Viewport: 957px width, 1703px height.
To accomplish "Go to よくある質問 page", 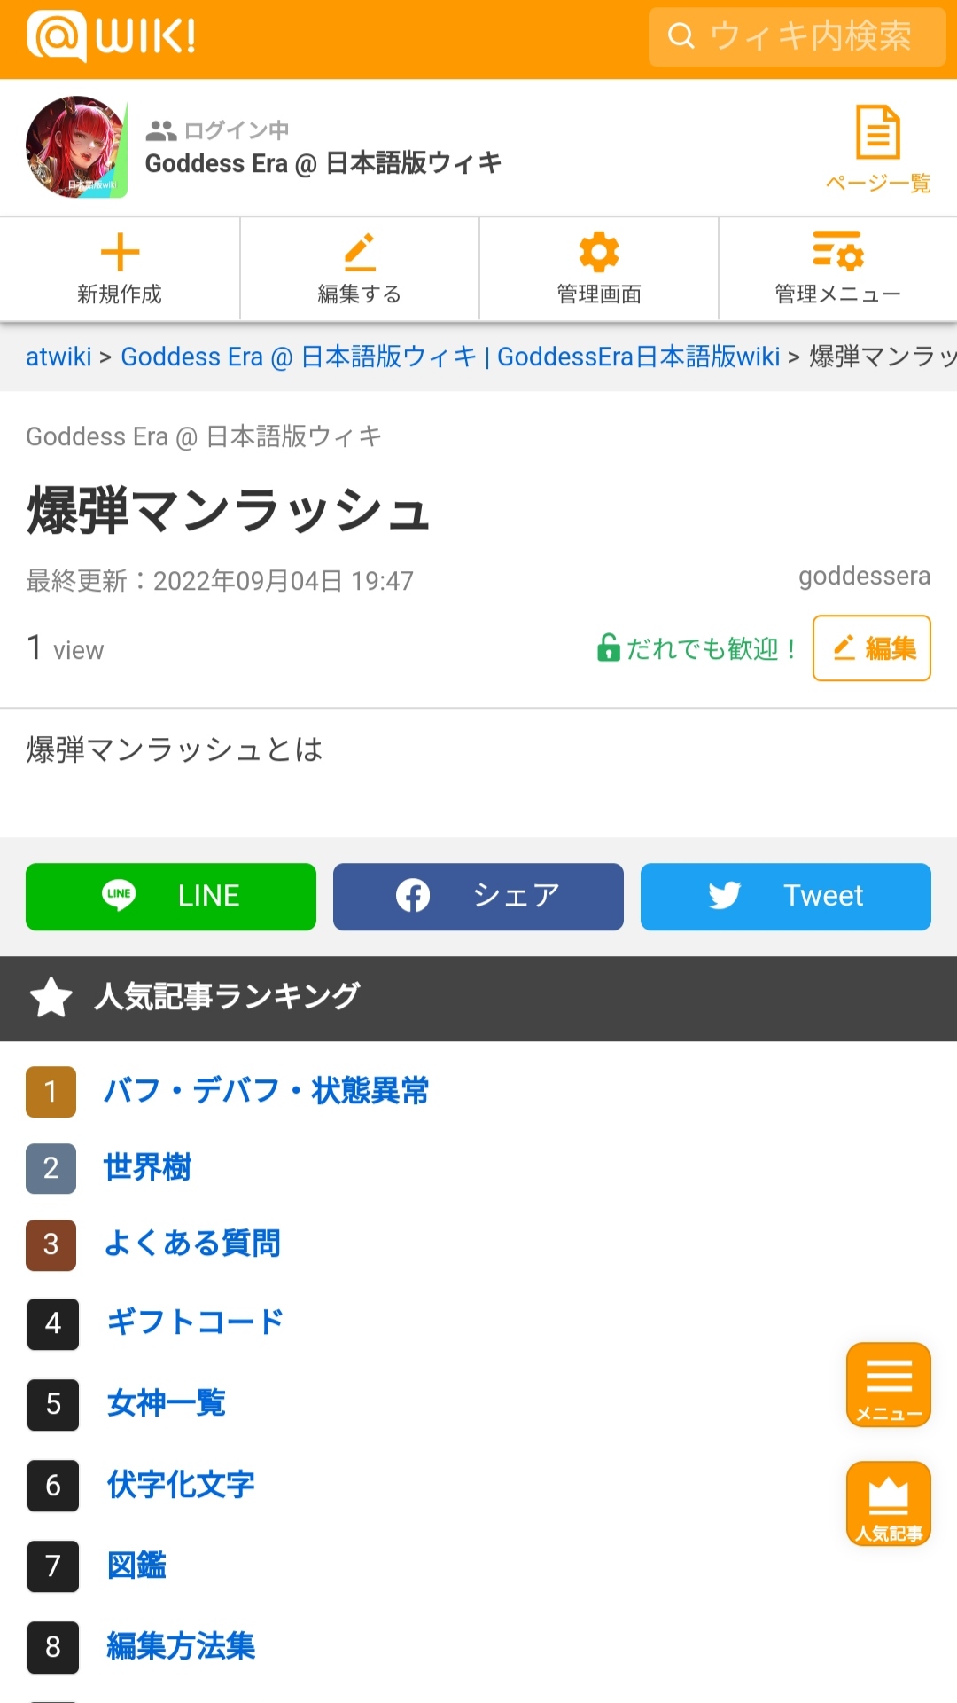I will click(192, 1244).
